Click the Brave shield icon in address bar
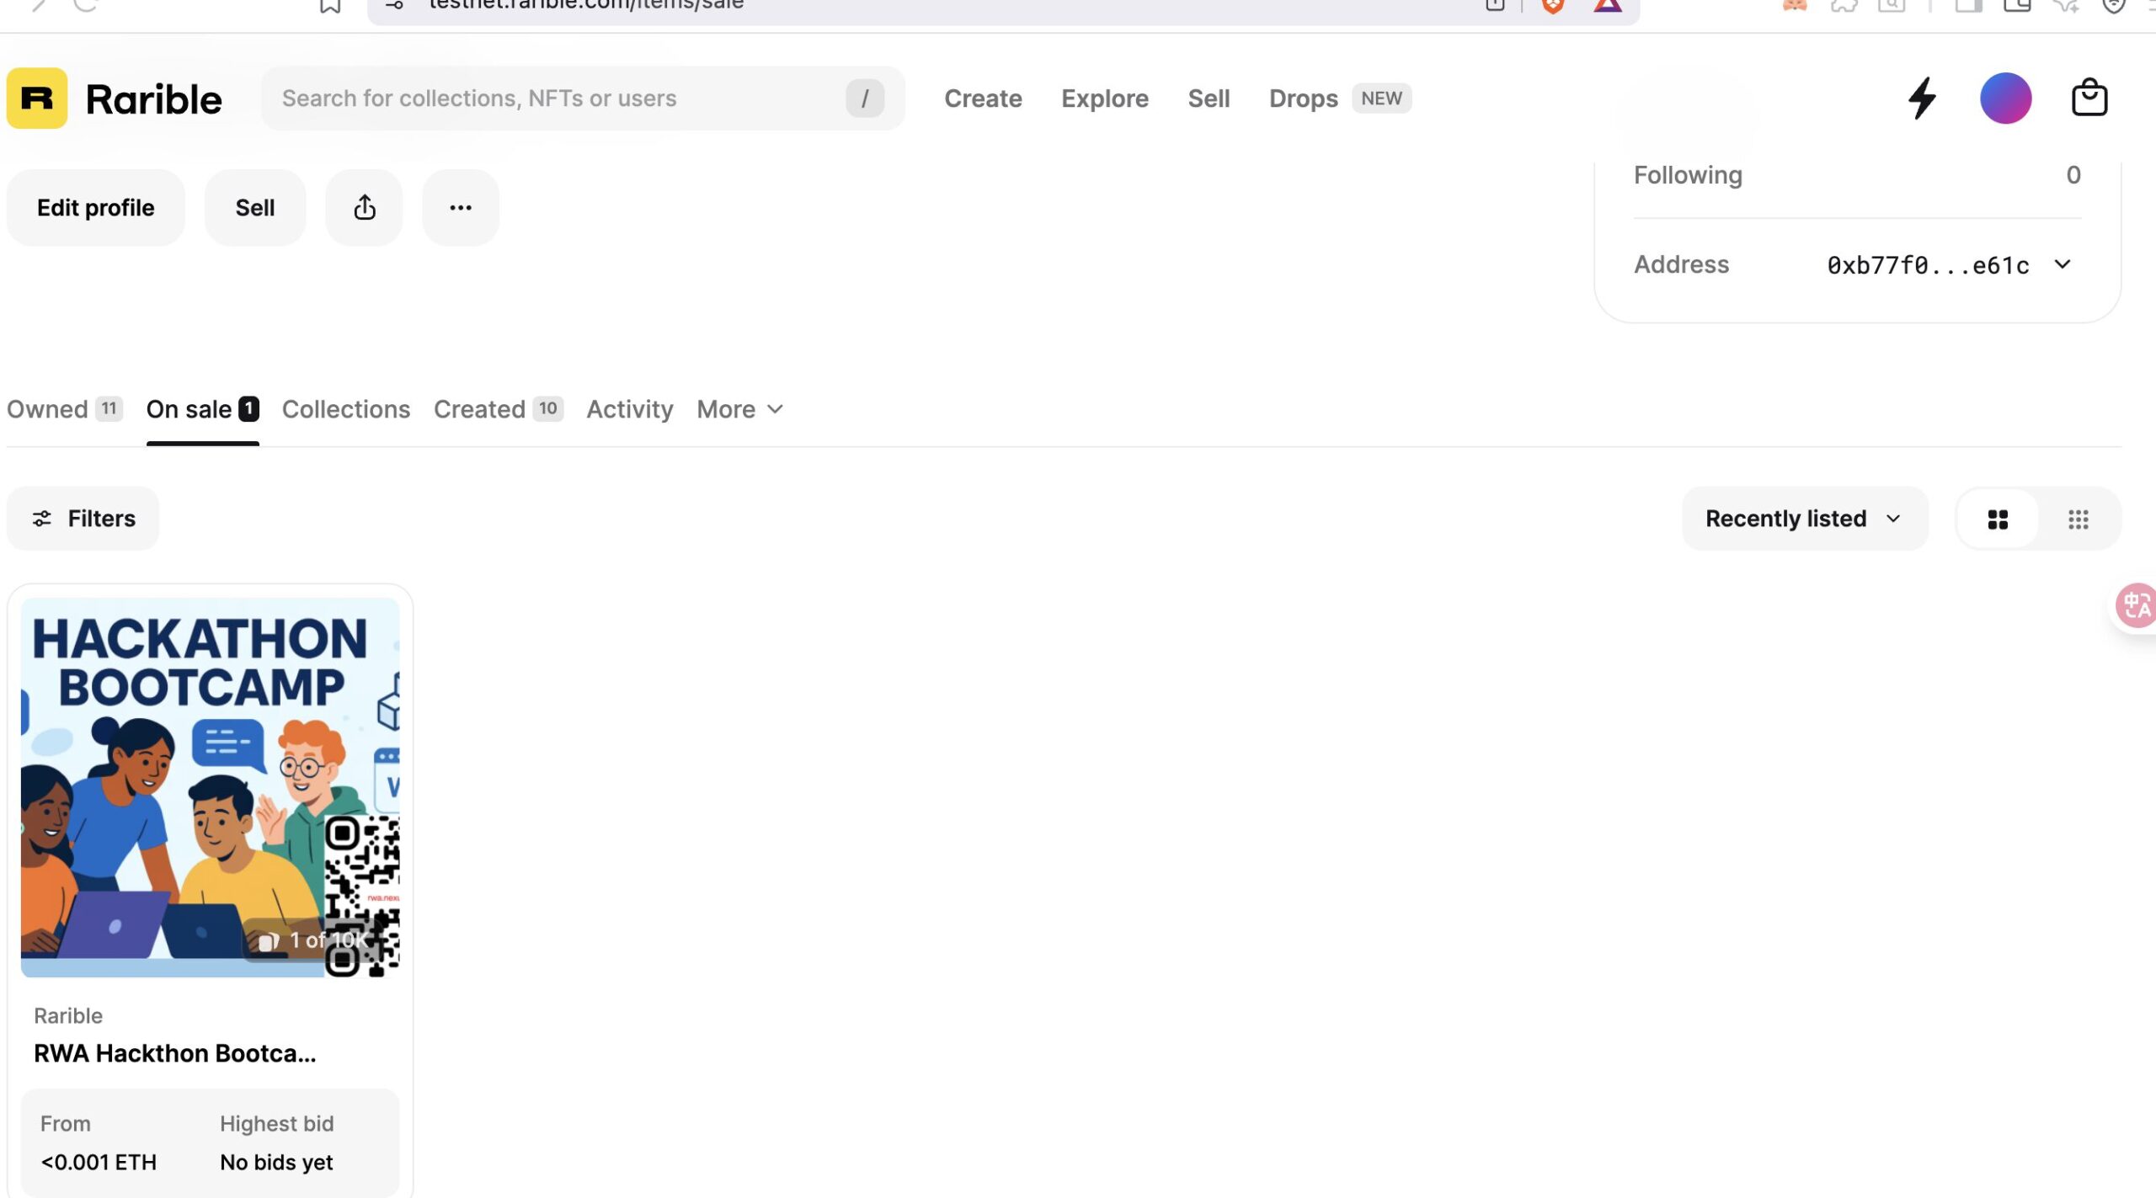This screenshot has width=2156, height=1198. coord(1552,7)
